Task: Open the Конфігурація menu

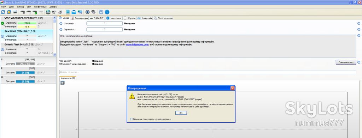Action: click(x=40, y=7)
